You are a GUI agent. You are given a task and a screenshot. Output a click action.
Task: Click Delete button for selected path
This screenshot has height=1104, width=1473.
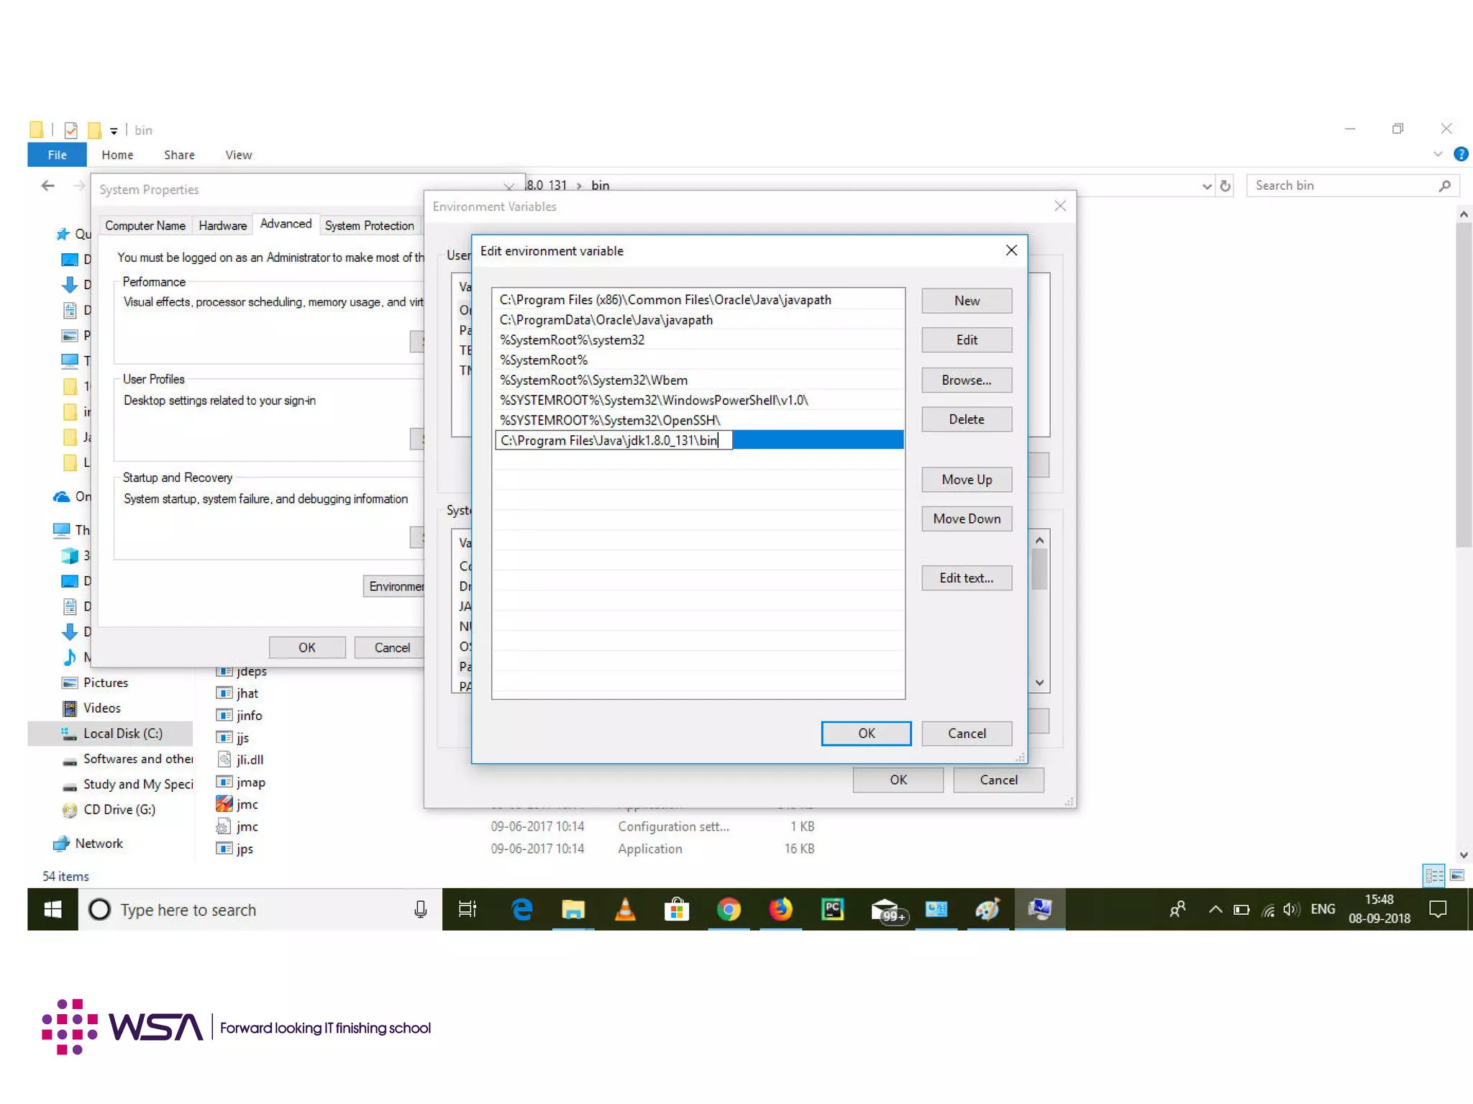(966, 419)
